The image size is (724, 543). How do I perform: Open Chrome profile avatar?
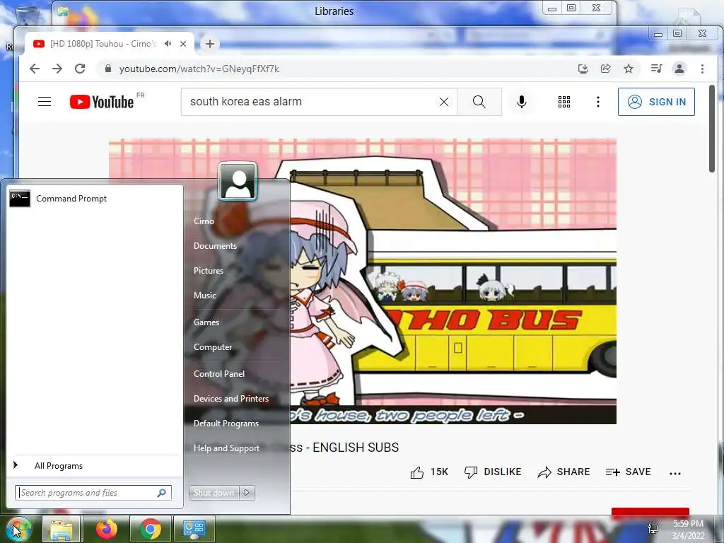click(679, 69)
